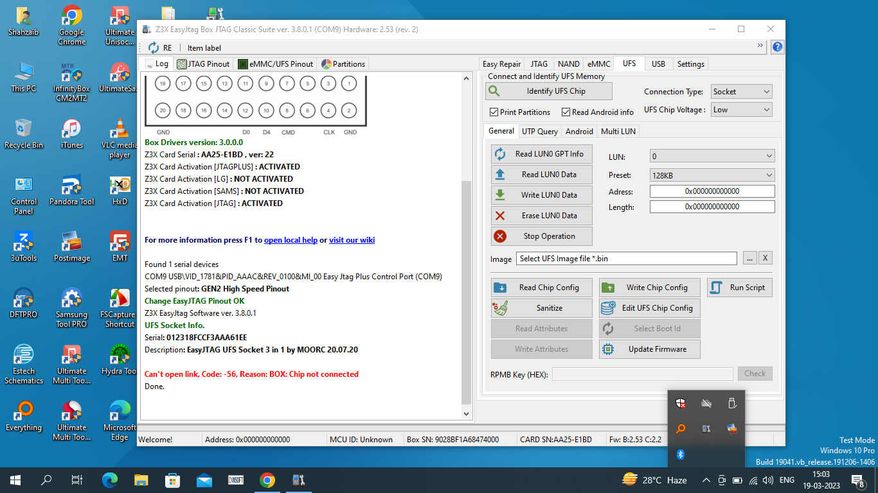Open the USB tab
The height and width of the screenshot is (493, 878).
click(658, 64)
